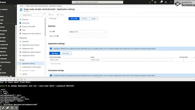The width and height of the screenshot is (195, 110).
Task: Click Add new setting link
Action: click(x=55, y=64)
